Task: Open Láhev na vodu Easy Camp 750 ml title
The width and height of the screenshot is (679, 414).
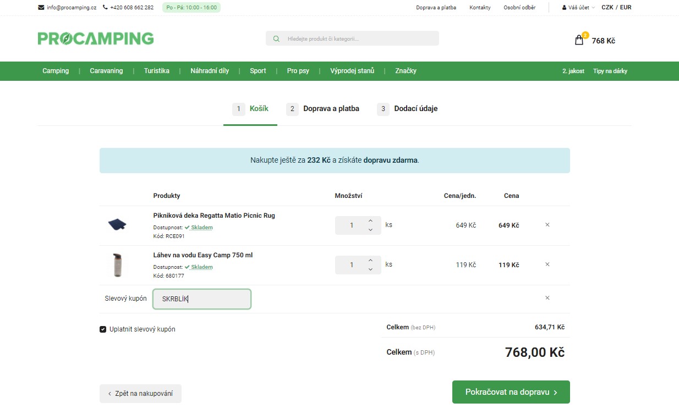Action: [x=203, y=255]
